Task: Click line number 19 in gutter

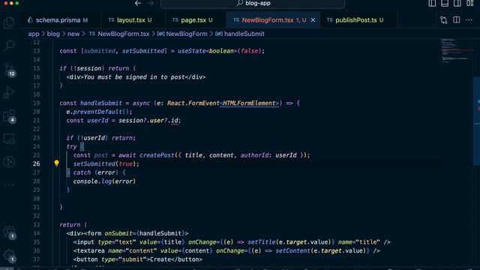Action: coord(37,103)
